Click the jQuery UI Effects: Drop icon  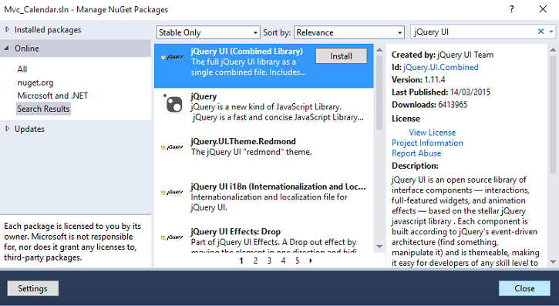click(172, 237)
